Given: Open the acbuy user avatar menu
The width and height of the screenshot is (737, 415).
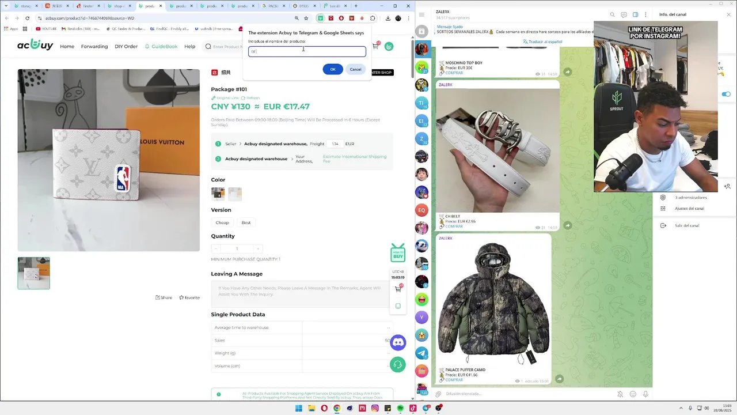Looking at the screenshot, I should pos(389,46).
